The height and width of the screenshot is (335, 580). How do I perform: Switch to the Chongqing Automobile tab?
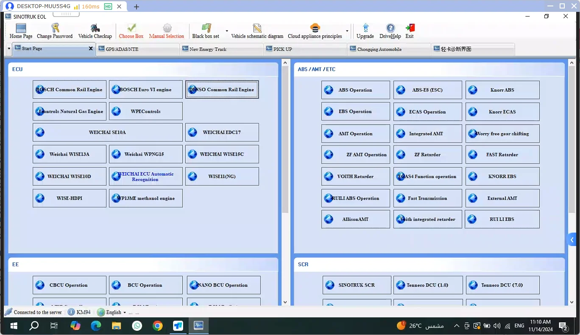coord(389,49)
